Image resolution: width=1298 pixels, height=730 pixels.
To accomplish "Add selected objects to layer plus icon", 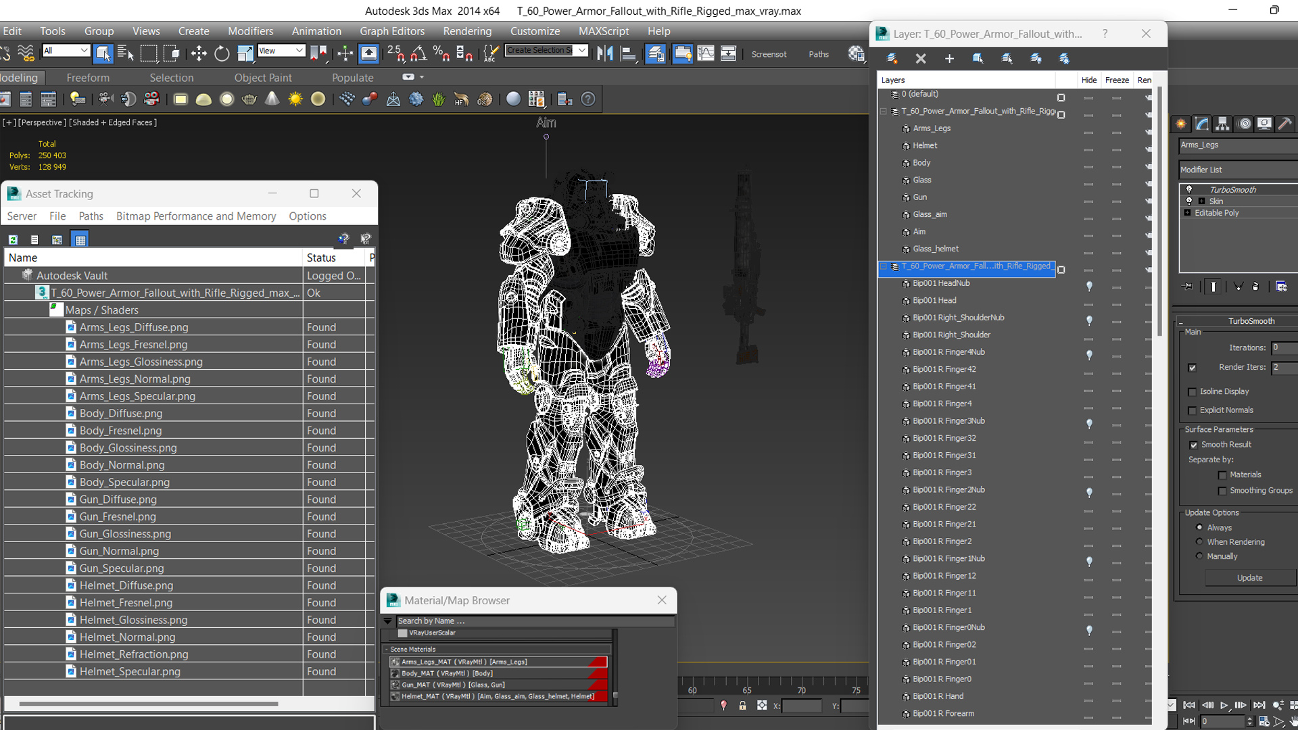I will [x=949, y=59].
